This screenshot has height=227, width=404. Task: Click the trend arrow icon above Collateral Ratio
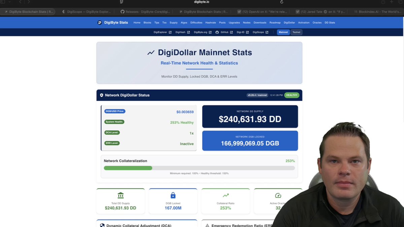point(226,195)
